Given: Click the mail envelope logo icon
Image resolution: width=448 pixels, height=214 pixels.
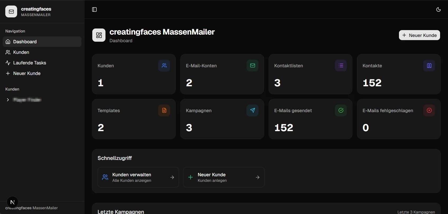Looking at the screenshot, I should click(11, 12).
